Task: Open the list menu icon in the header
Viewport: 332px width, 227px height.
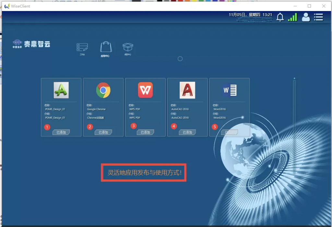Action: coord(318,17)
